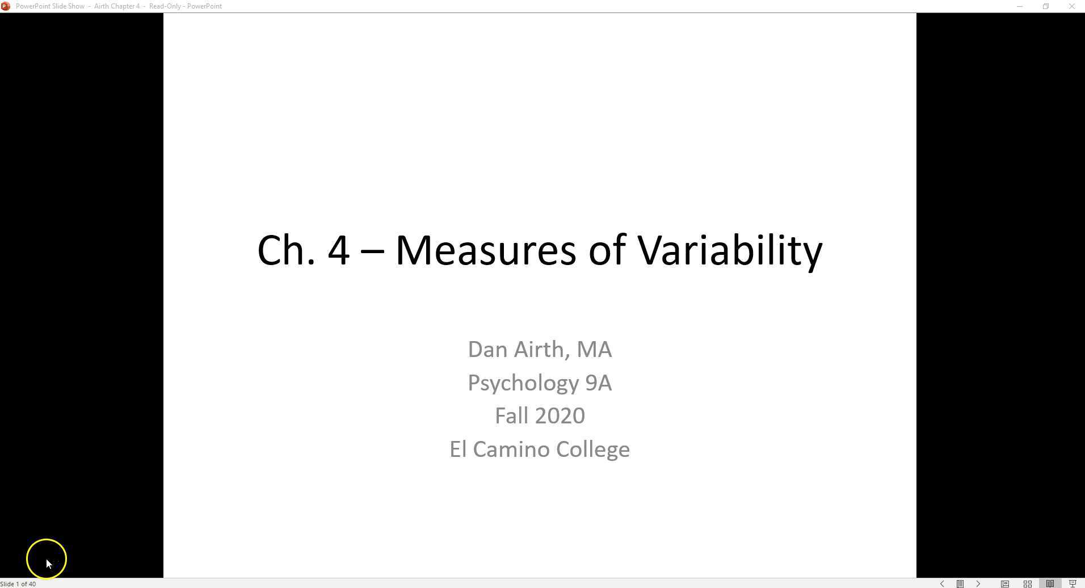Select the Reading View button
The width and height of the screenshot is (1085, 588).
pyautogui.click(x=1050, y=583)
